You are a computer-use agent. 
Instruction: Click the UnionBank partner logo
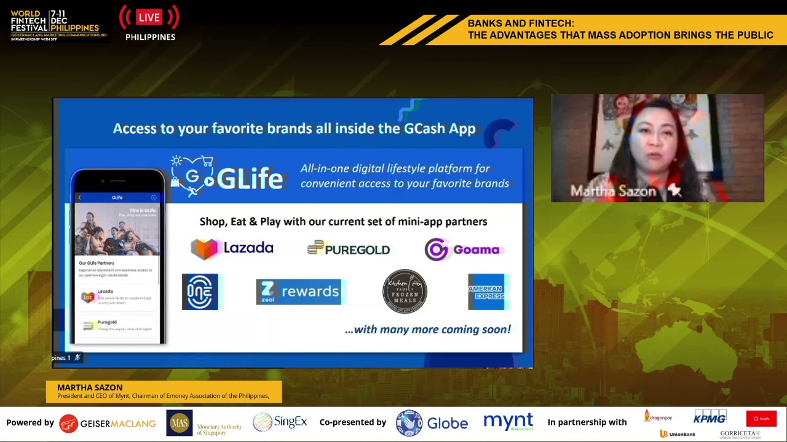[678, 433]
